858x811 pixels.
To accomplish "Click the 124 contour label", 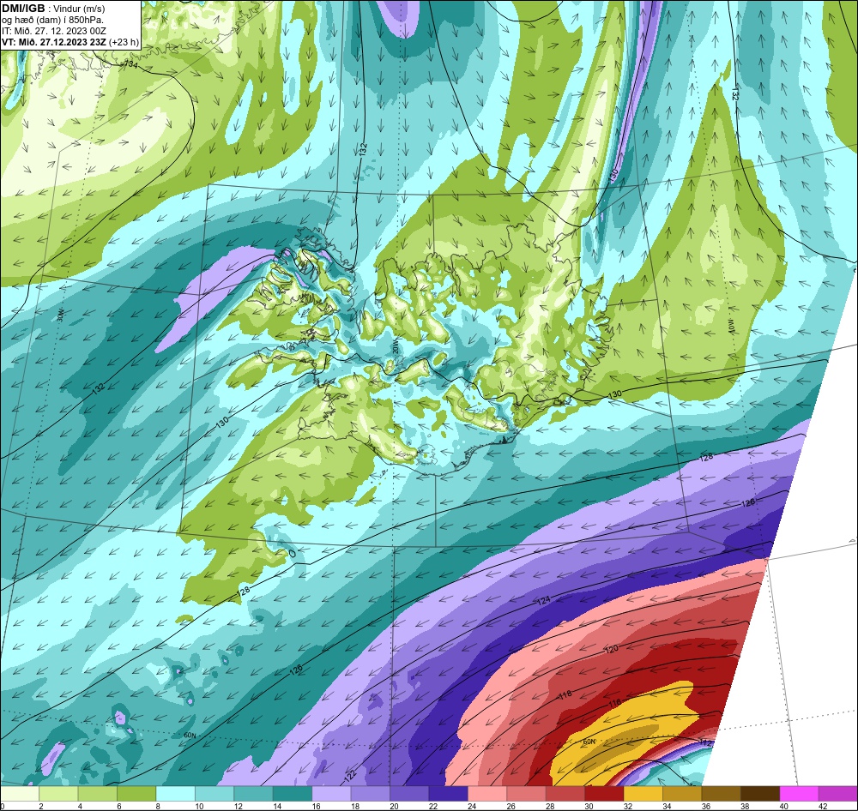I will coord(543,600).
